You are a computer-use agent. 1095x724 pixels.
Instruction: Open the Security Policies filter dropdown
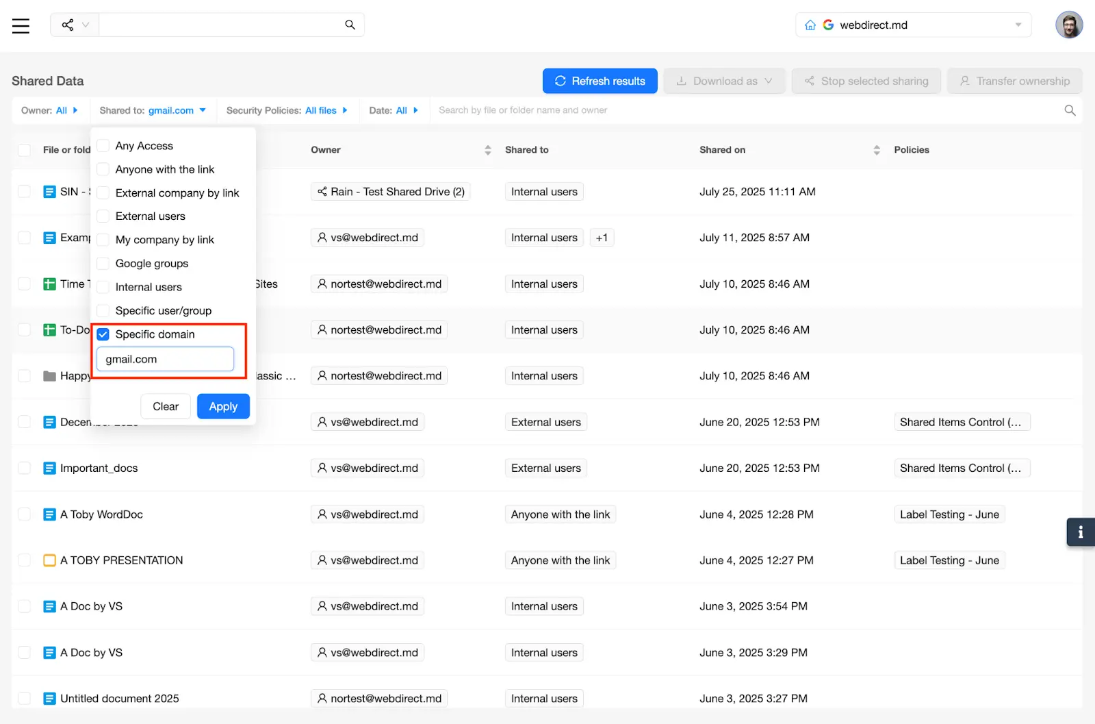click(287, 110)
